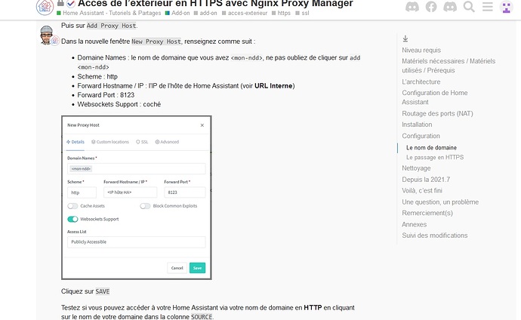Jump to Nettoyage section
The width and height of the screenshot is (521, 320).
click(416, 168)
